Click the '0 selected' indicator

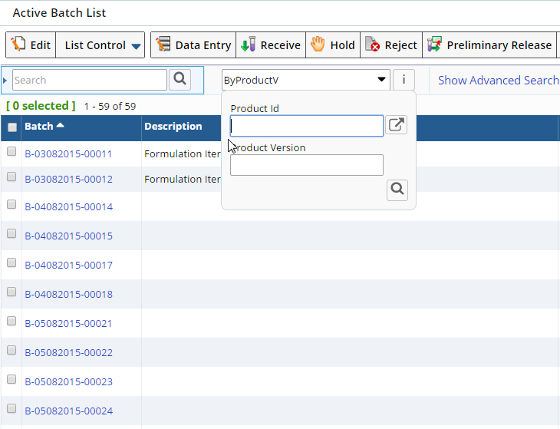point(41,106)
